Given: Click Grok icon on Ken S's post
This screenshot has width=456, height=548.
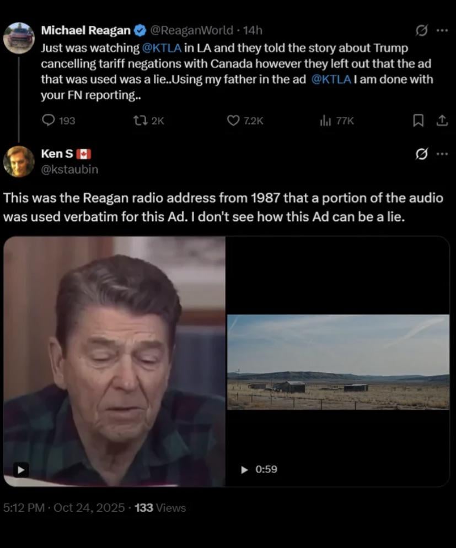Looking at the screenshot, I should [421, 154].
